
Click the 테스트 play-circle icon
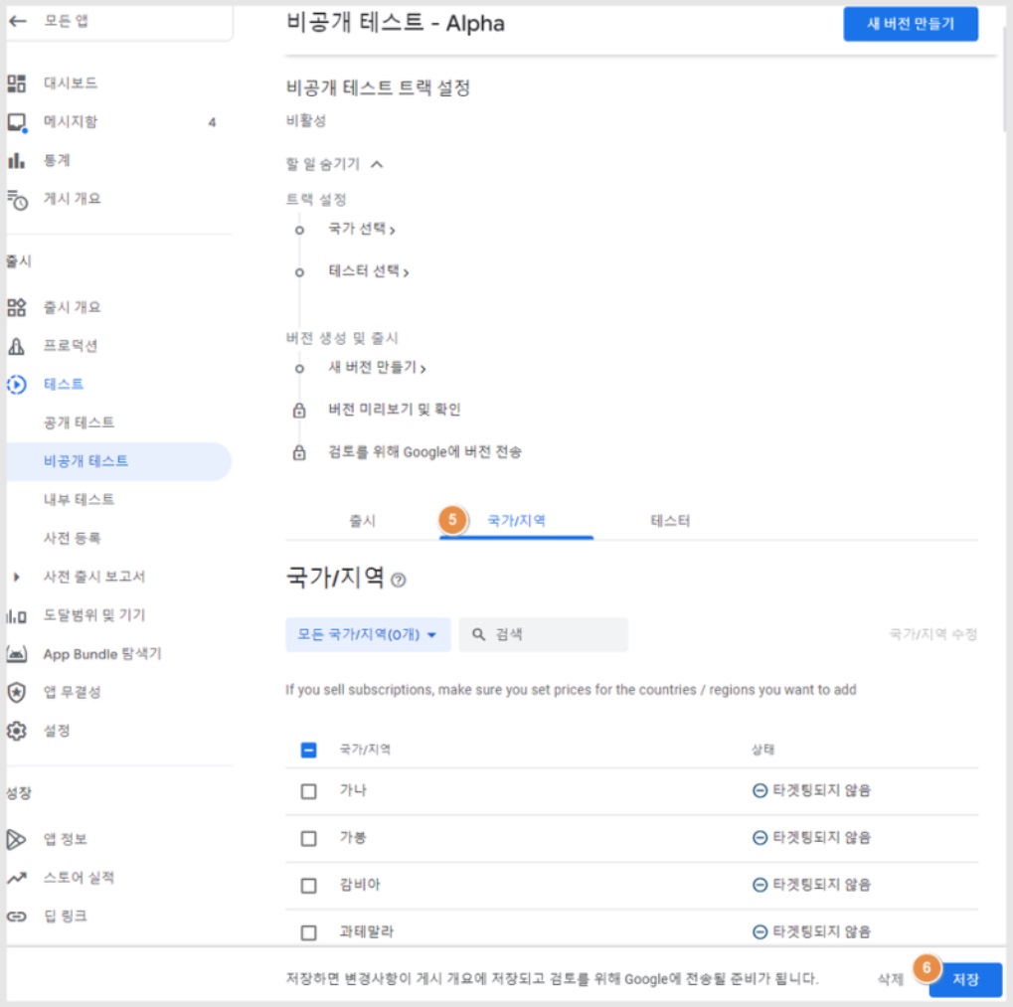click(x=17, y=385)
